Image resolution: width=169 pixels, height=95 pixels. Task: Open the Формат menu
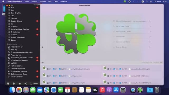pyautogui.click(x=43, y=2)
